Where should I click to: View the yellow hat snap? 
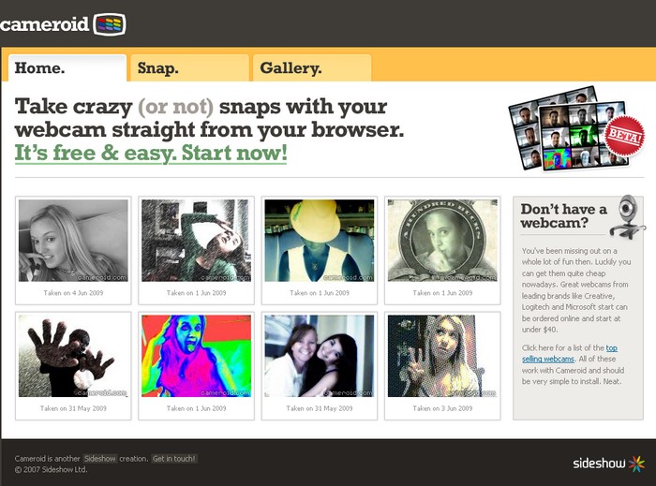tap(320, 241)
